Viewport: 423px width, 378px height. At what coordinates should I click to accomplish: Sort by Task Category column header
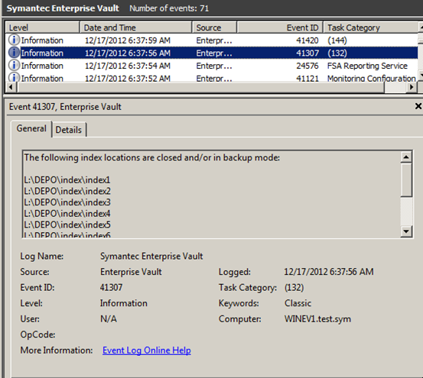pyautogui.click(x=371, y=27)
